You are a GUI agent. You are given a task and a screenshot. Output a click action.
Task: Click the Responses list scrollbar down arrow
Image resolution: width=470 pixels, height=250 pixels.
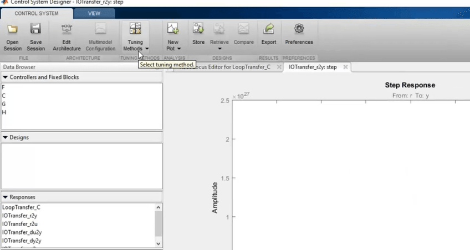[x=159, y=243]
